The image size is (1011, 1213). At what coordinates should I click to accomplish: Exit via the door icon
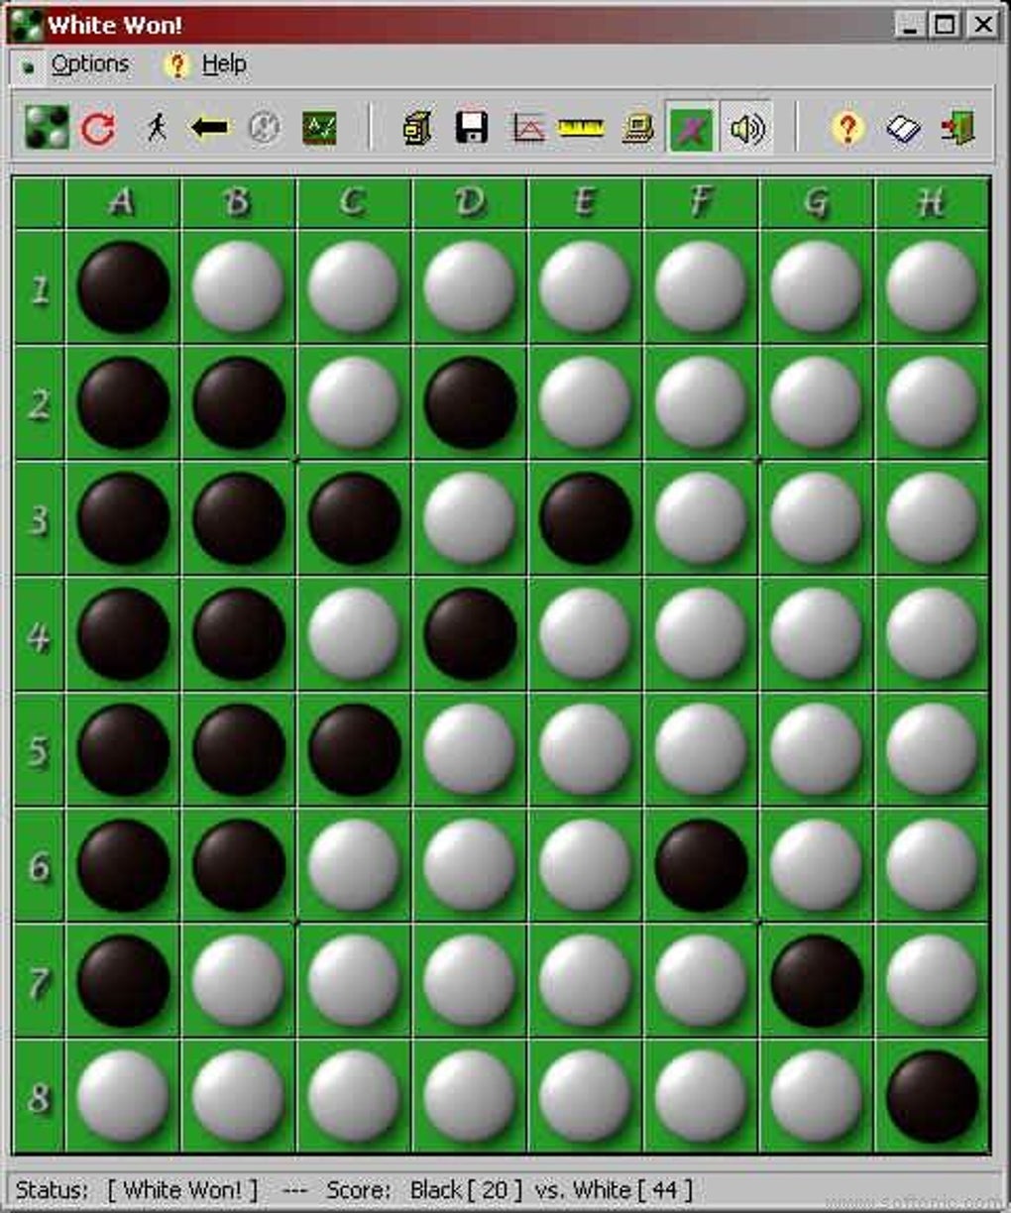click(958, 128)
